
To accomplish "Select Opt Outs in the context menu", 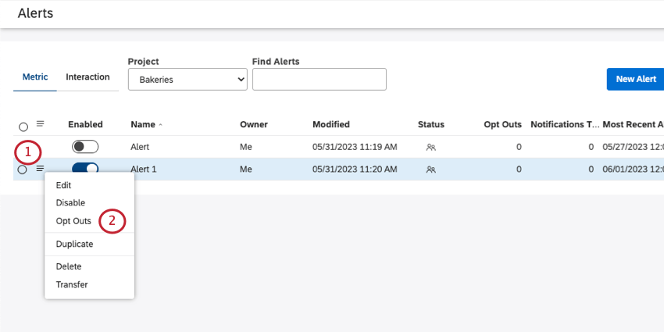I will (x=73, y=221).
